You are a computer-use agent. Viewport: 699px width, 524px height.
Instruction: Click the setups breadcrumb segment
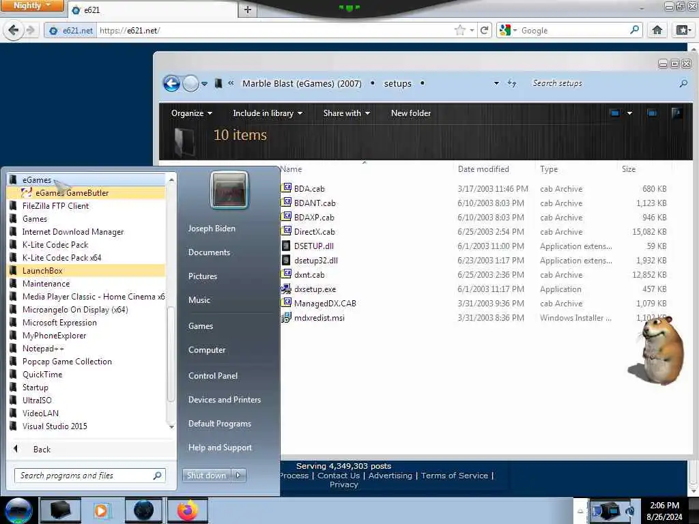coord(398,83)
